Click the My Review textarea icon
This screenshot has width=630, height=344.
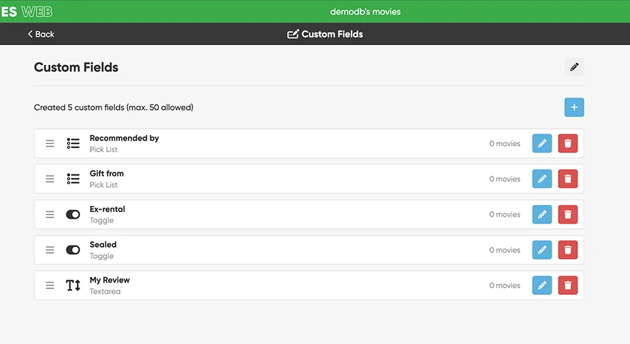point(73,285)
